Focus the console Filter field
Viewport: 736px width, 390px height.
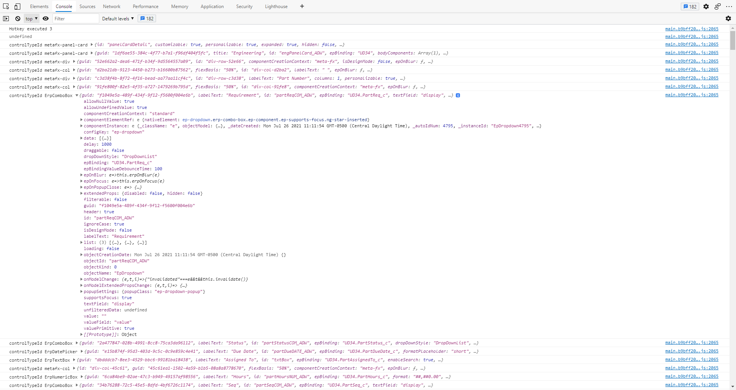76,18
